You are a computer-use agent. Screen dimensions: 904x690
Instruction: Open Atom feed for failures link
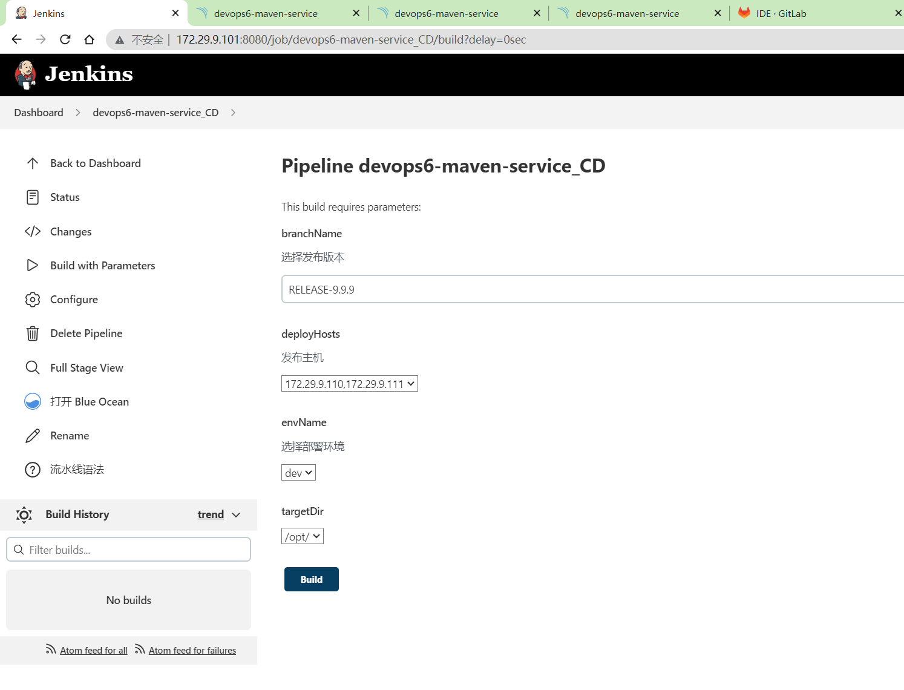(x=192, y=650)
